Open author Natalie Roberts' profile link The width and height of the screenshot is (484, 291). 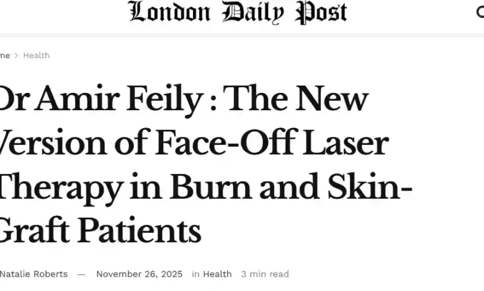(34, 274)
